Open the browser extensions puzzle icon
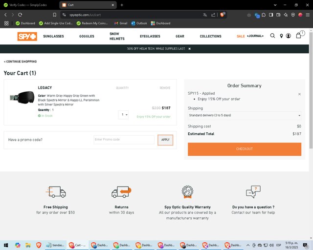The height and width of the screenshot is (250, 313). point(264,15)
